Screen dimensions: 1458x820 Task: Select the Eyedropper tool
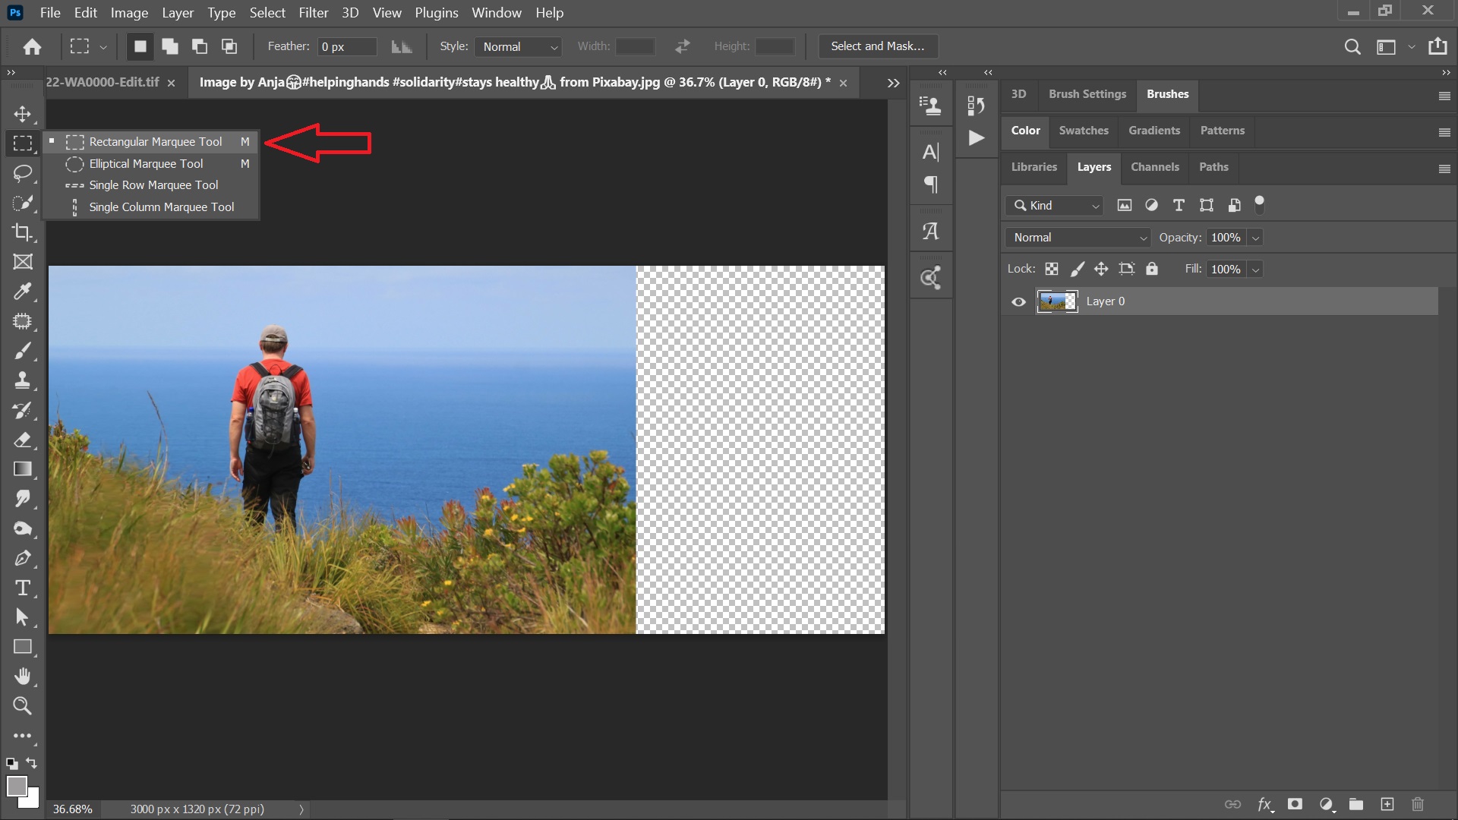coord(22,292)
